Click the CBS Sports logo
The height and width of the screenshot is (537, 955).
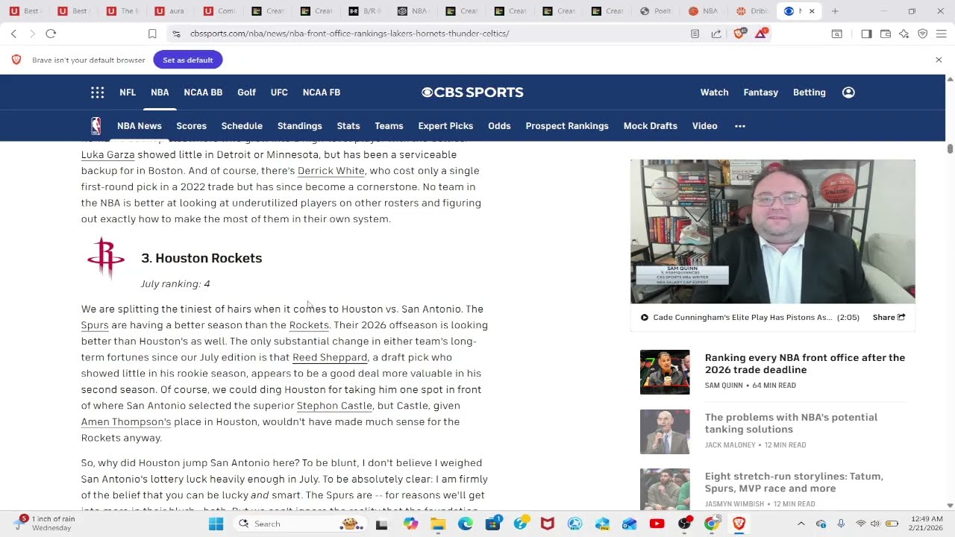[x=472, y=92]
